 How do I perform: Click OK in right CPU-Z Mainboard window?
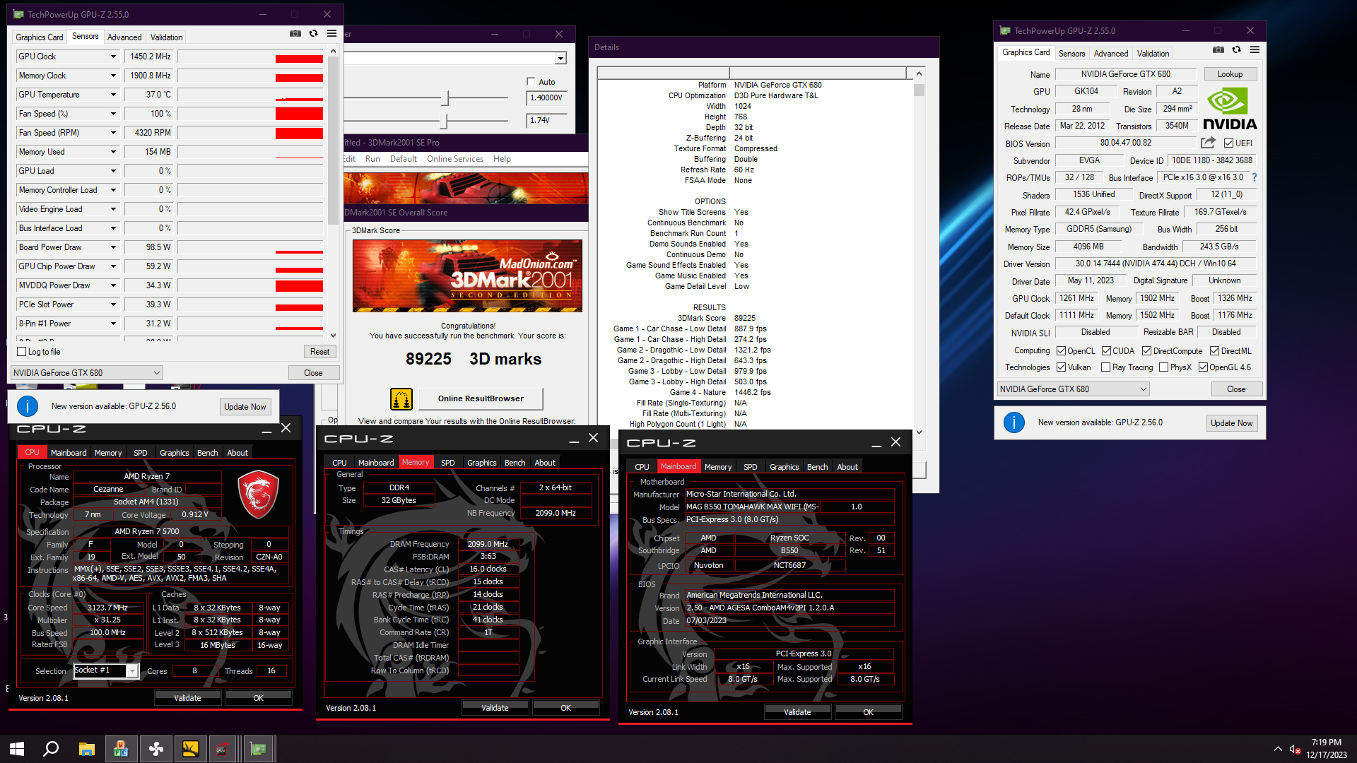pyautogui.click(x=868, y=712)
